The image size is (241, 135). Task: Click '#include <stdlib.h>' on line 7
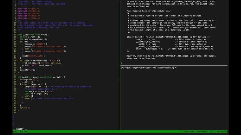coord(29,16)
